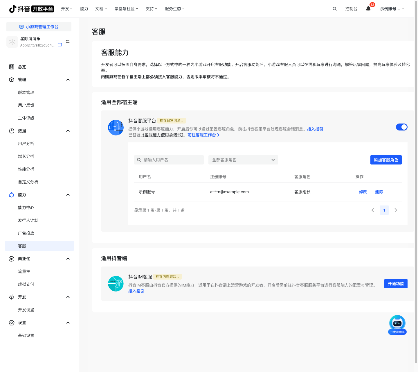418x372 pixels.
Task: Collapse the 设置 section chevron
Action: [x=68, y=323]
